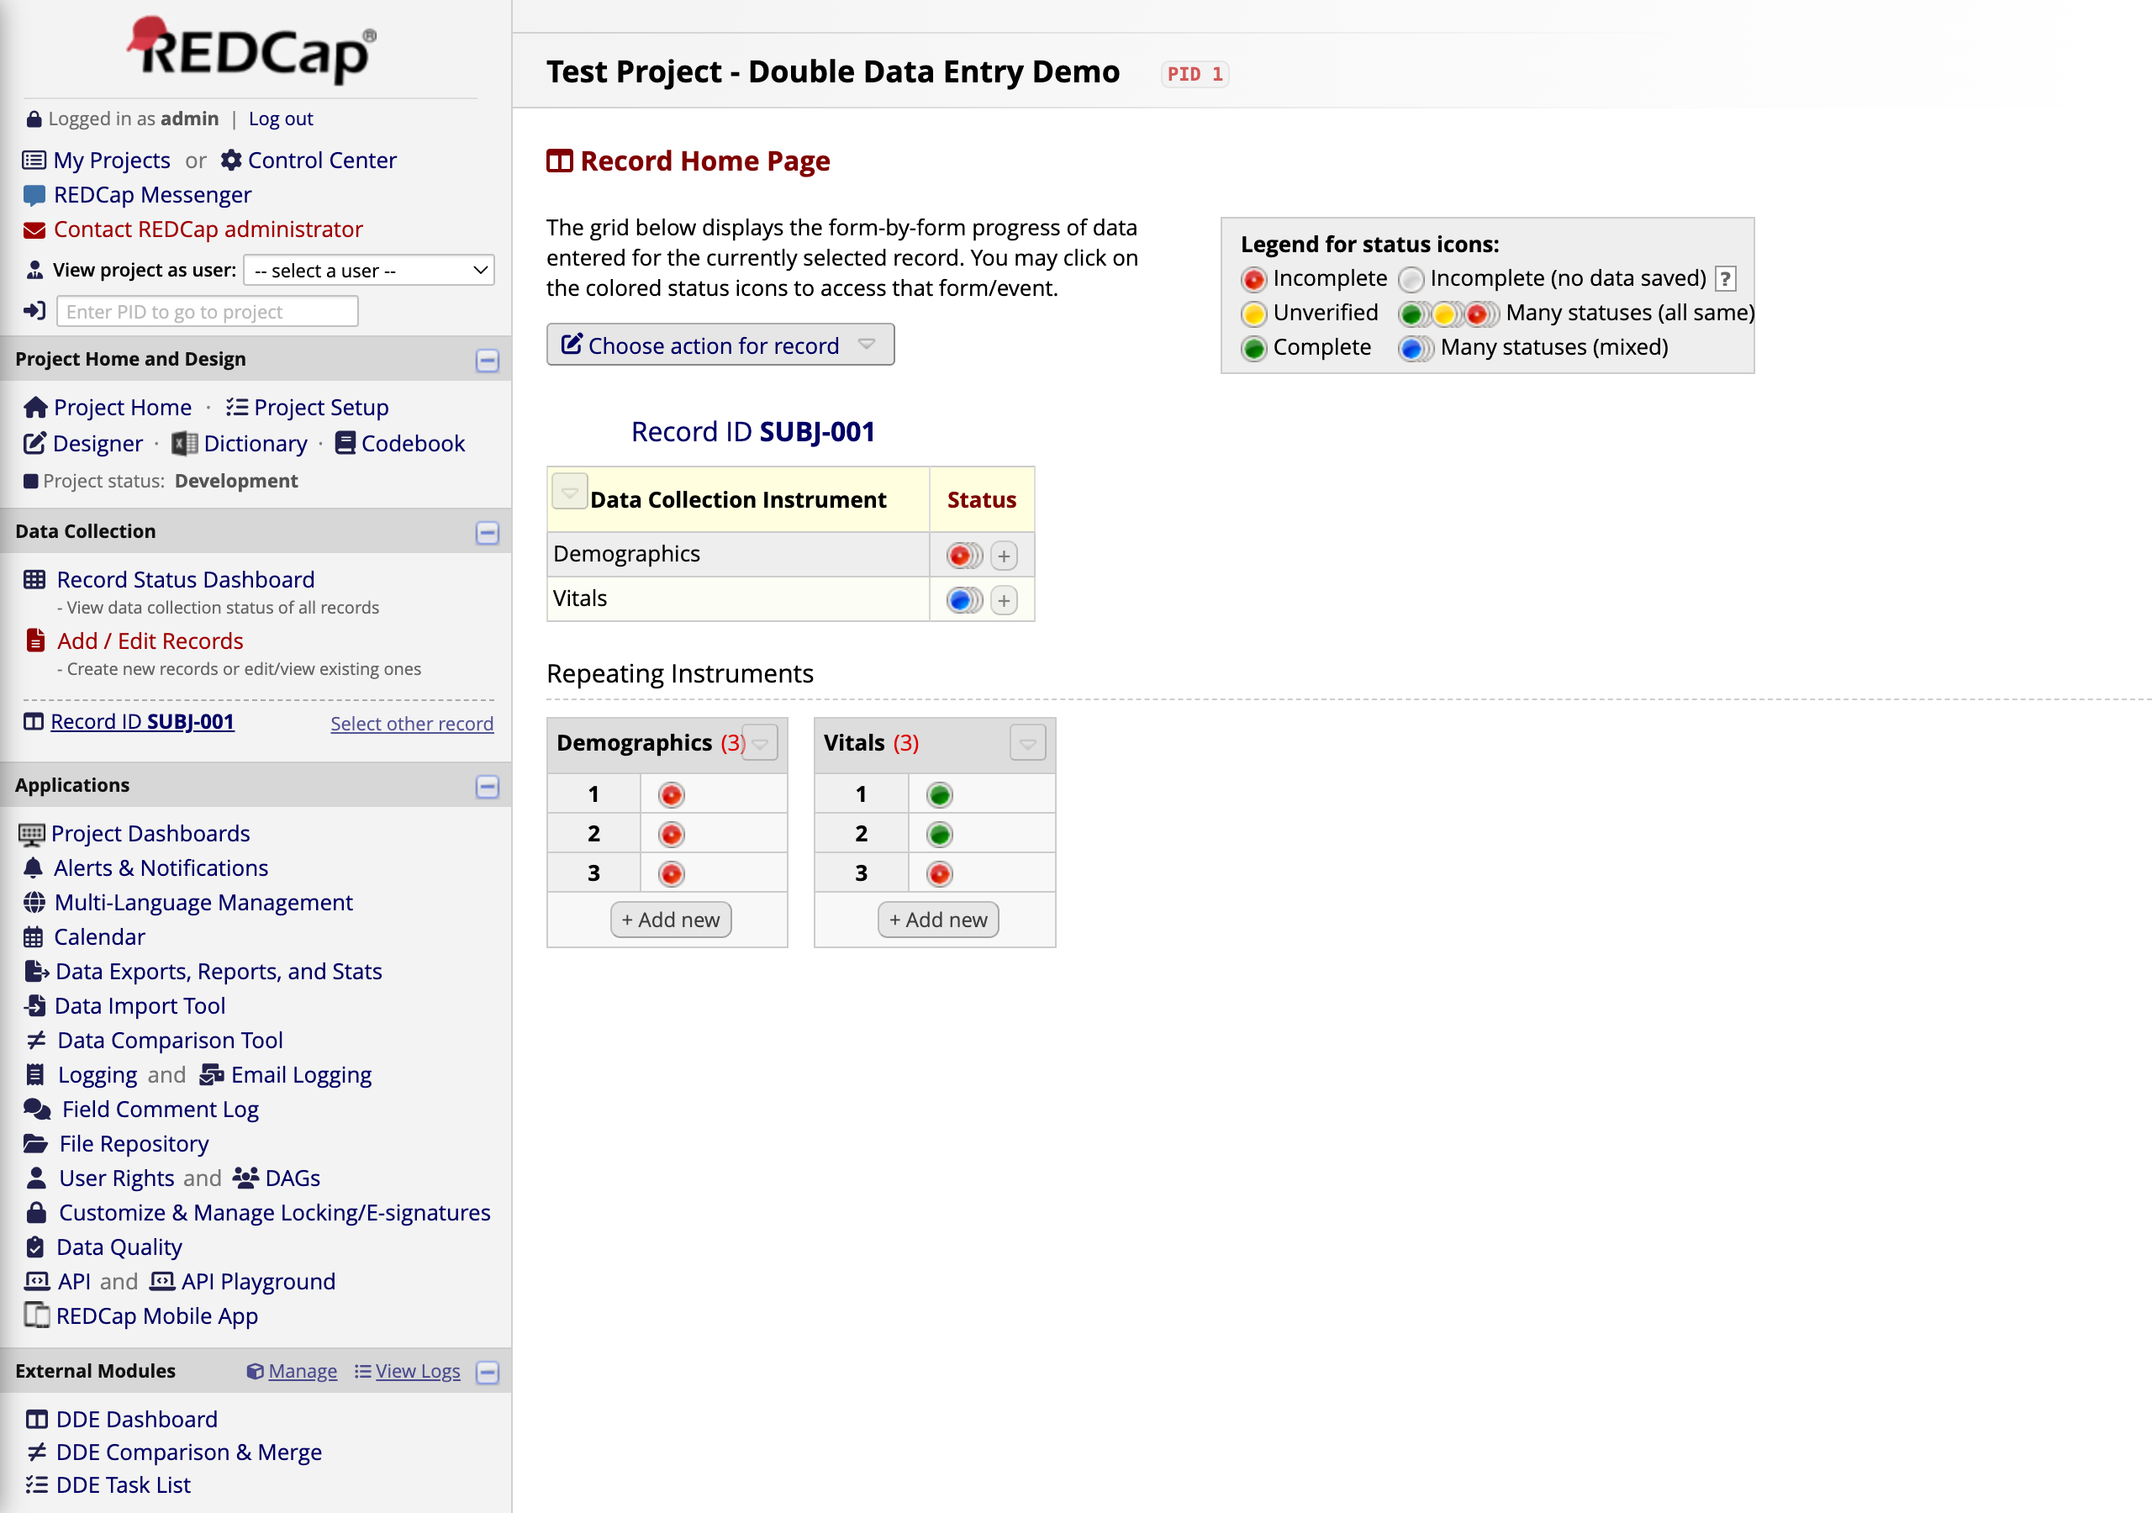Open Choose action for record dropdown
This screenshot has width=2152, height=1513.
click(720, 345)
